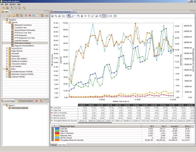The height and width of the screenshot is (152, 196).
Task: Expand the Log and Errors tree node
Action: 7,48
